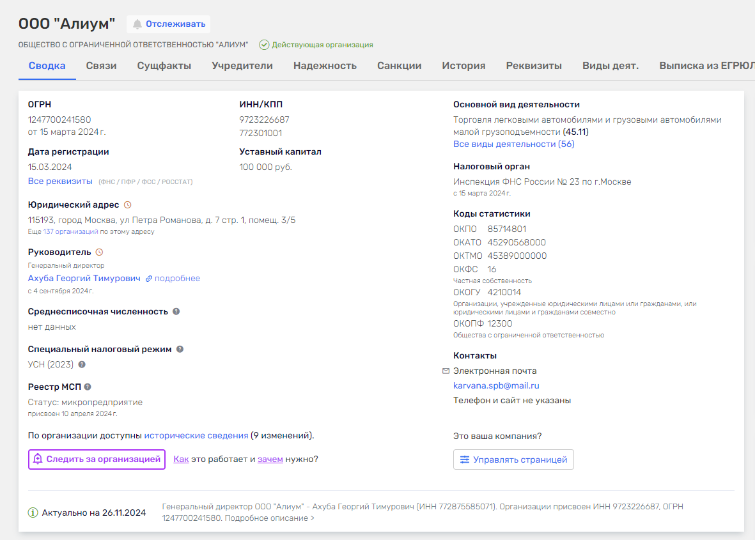The image size is (755, 540).
Task: Open help icon next to Среднесписочная численность
Action: coord(176,311)
